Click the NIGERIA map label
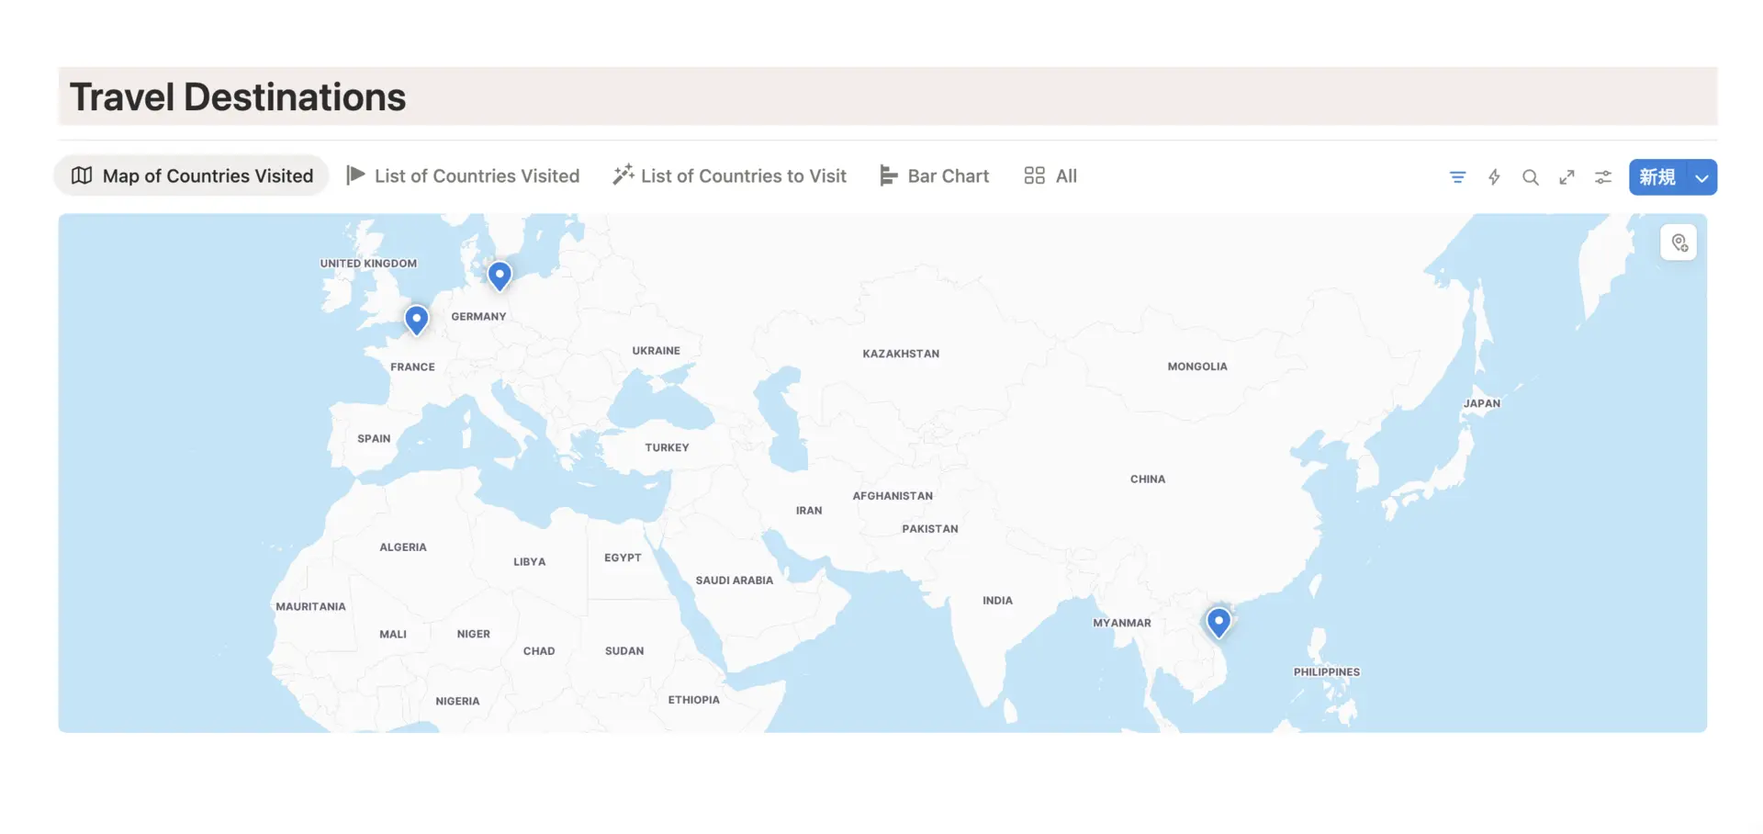This screenshot has width=1763, height=834. pos(457,702)
